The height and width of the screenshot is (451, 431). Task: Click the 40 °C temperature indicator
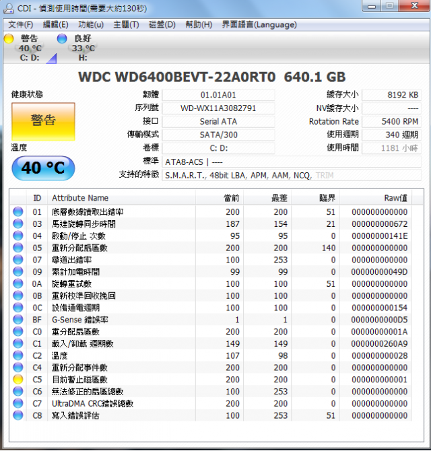click(43, 168)
